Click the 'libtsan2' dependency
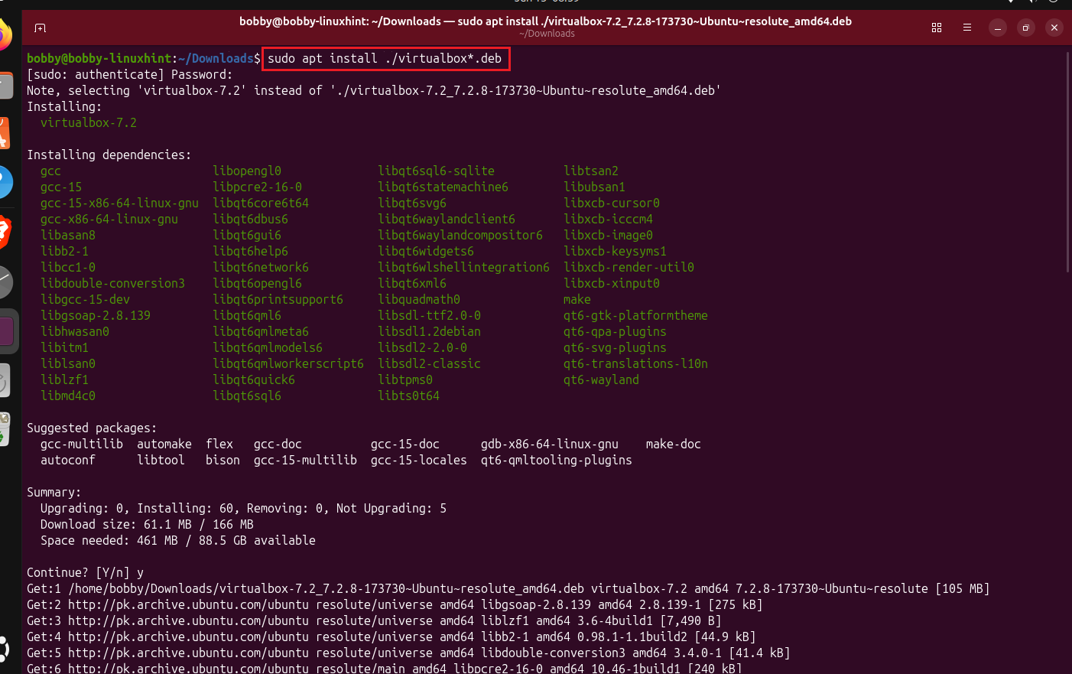The width and height of the screenshot is (1072, 674). (591, 171)
